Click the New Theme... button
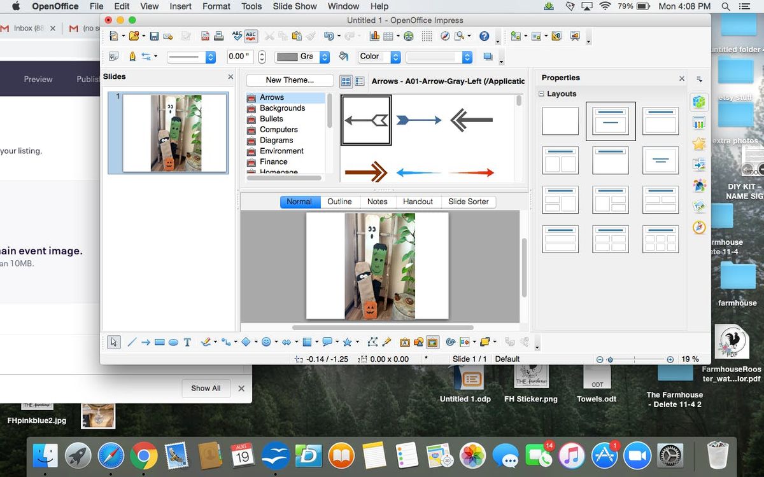 tap(290, 80)
